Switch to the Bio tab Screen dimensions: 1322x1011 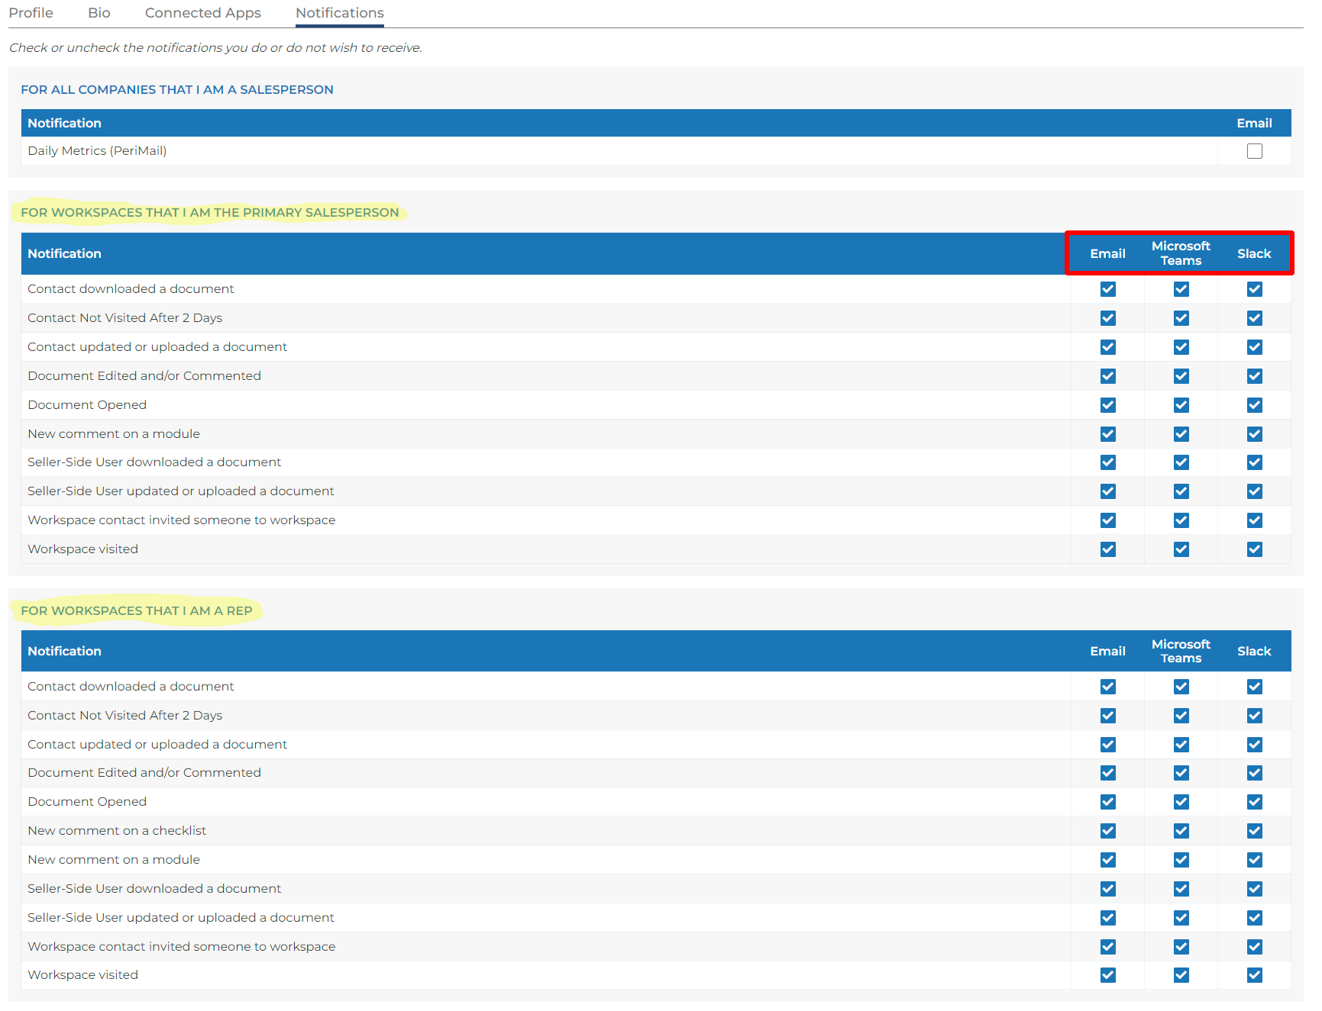pos(99,13)
